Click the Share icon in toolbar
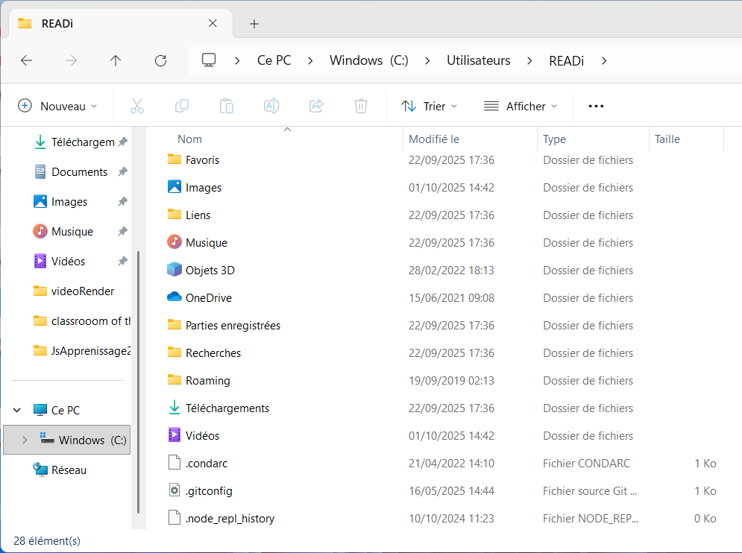The width and height of the screenshot is (742, 553). [x=316, y=106]
